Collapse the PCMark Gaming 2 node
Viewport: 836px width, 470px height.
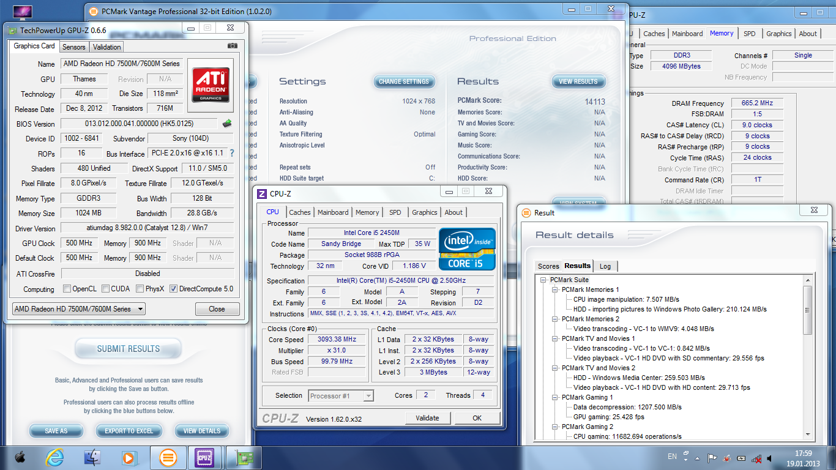pos(555,427)
